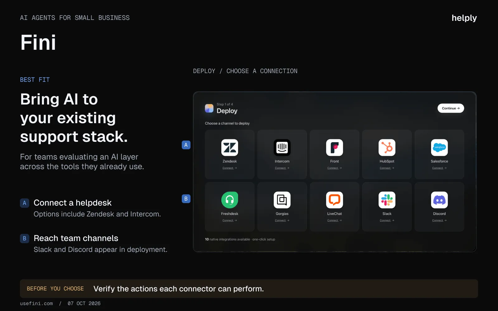
Task: Choose the Freshdesk headset icon
Action: pos(230,200)
